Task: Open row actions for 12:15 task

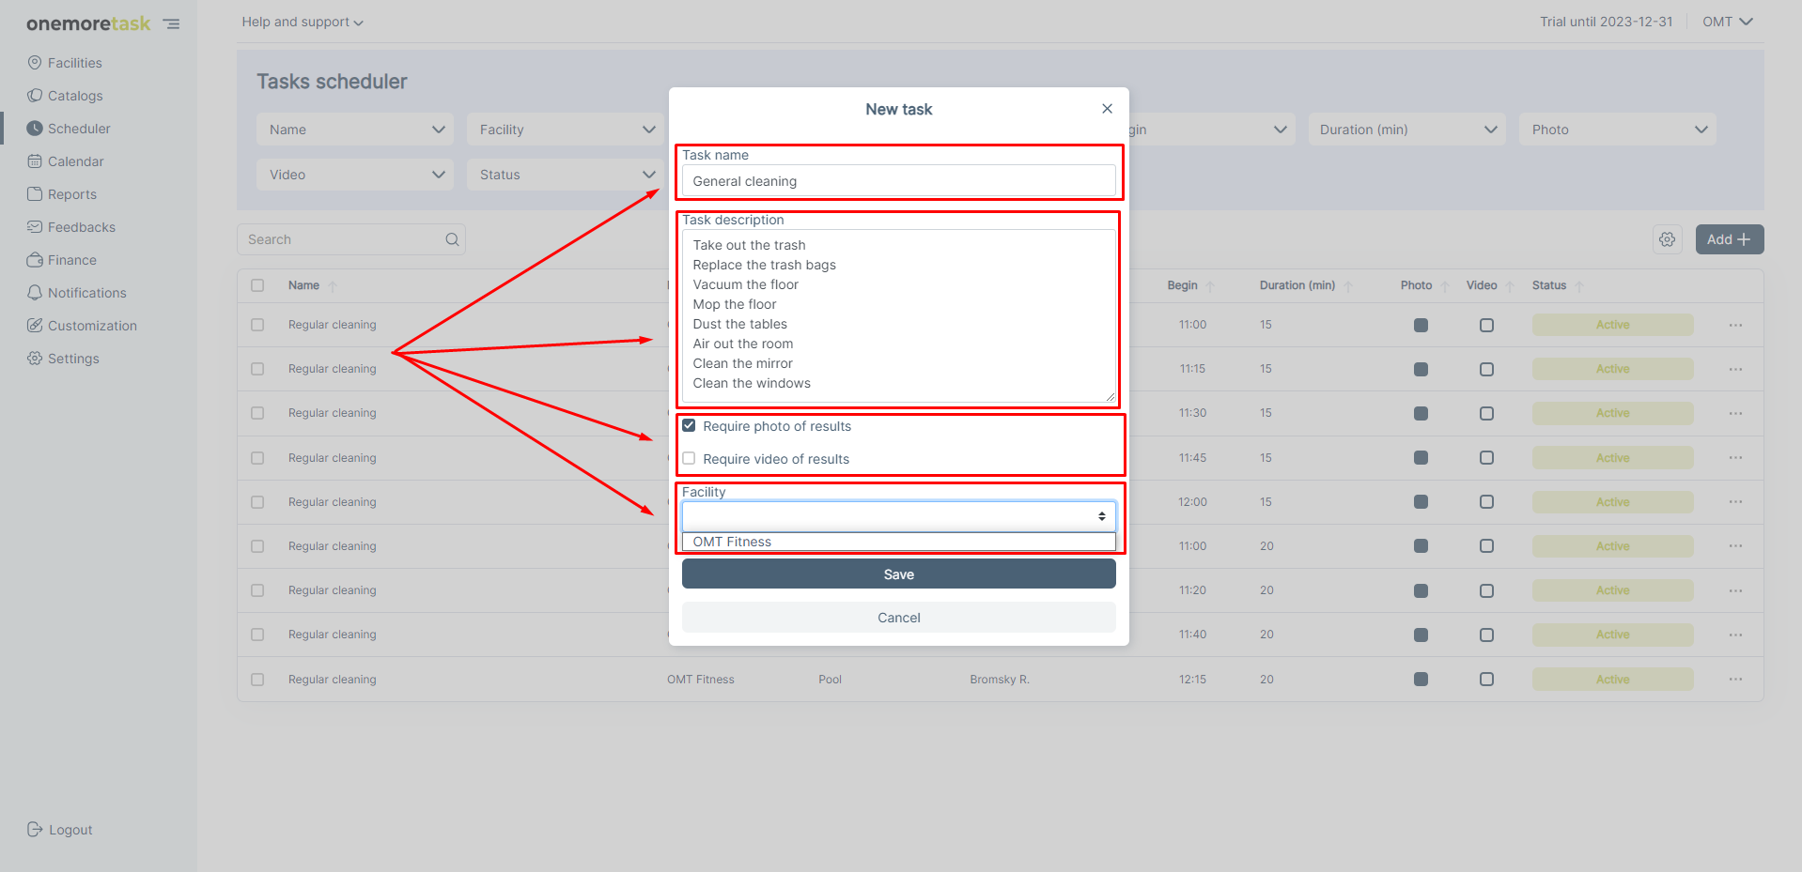Action: coord(1735,680)
